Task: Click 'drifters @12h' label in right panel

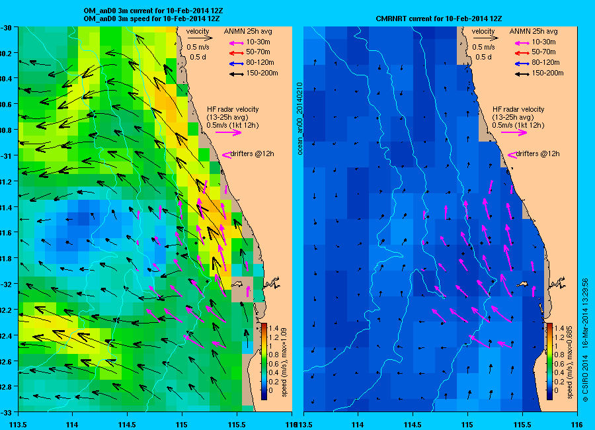Action: click(x=538, y=154)
